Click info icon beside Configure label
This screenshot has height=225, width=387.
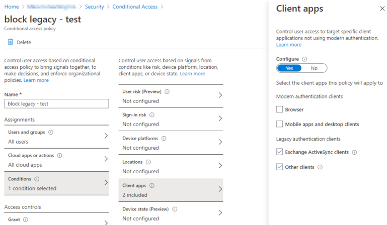click(304, 59)
